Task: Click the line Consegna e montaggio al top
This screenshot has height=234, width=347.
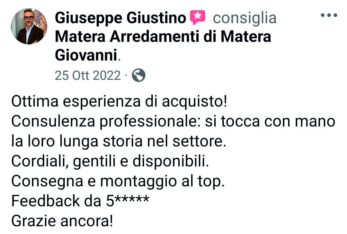Action: click(118, 182)
